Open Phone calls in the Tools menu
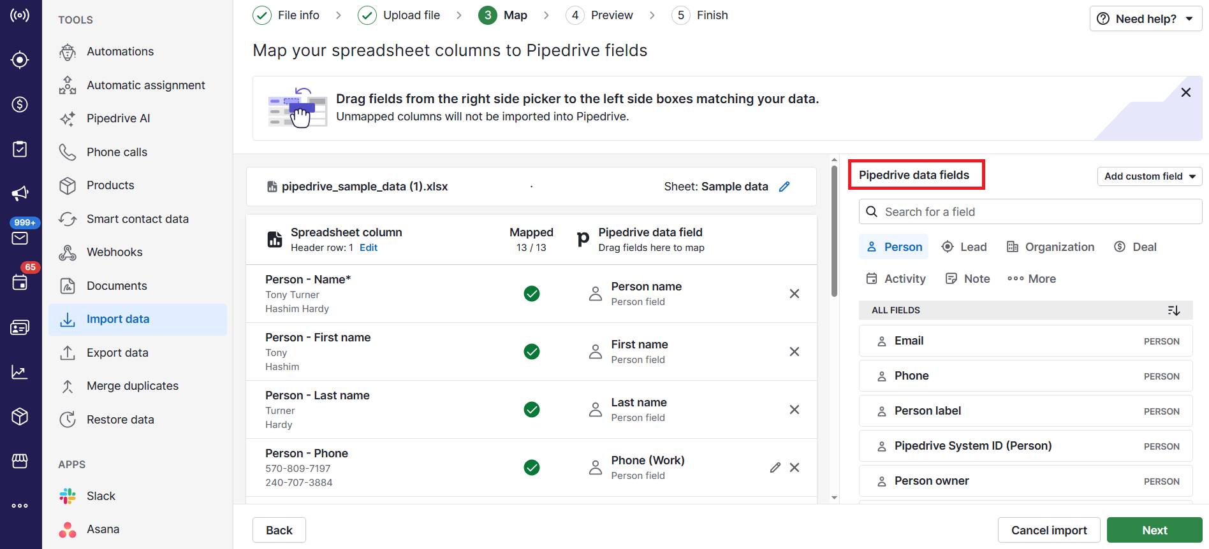The width and height of the screenshot is (1209, 549). click(x=138, y=152)
